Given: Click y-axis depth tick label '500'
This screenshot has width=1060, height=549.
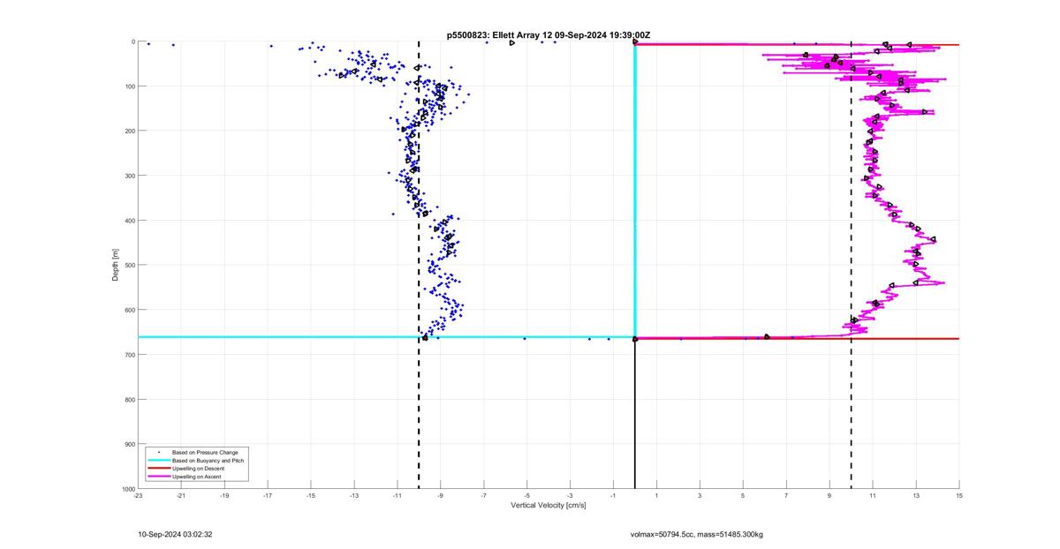Looking at the screenshot, I should (129, 265).
